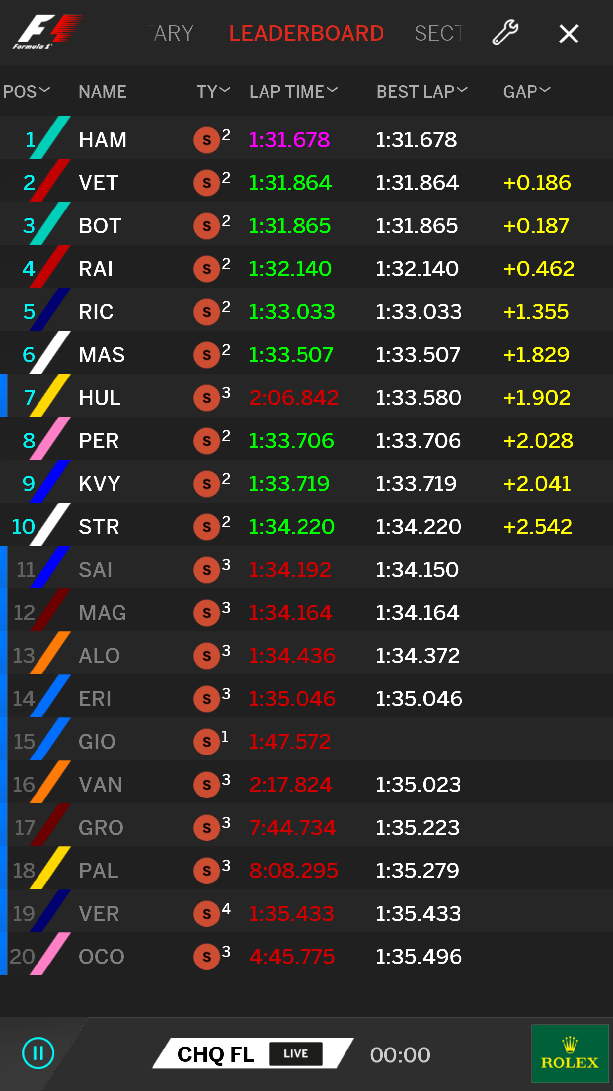The image size is (613, 1091).
Task: Tap GIO's soft tyre compound icon
Action: point(206,742)
